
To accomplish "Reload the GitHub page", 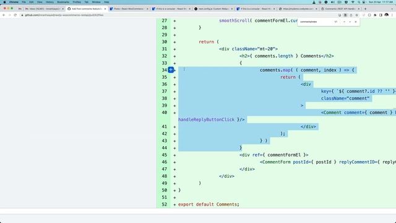I will pyautogui.click(x=15, y=15).
